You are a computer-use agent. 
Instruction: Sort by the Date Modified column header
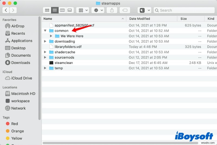point(139,19)
